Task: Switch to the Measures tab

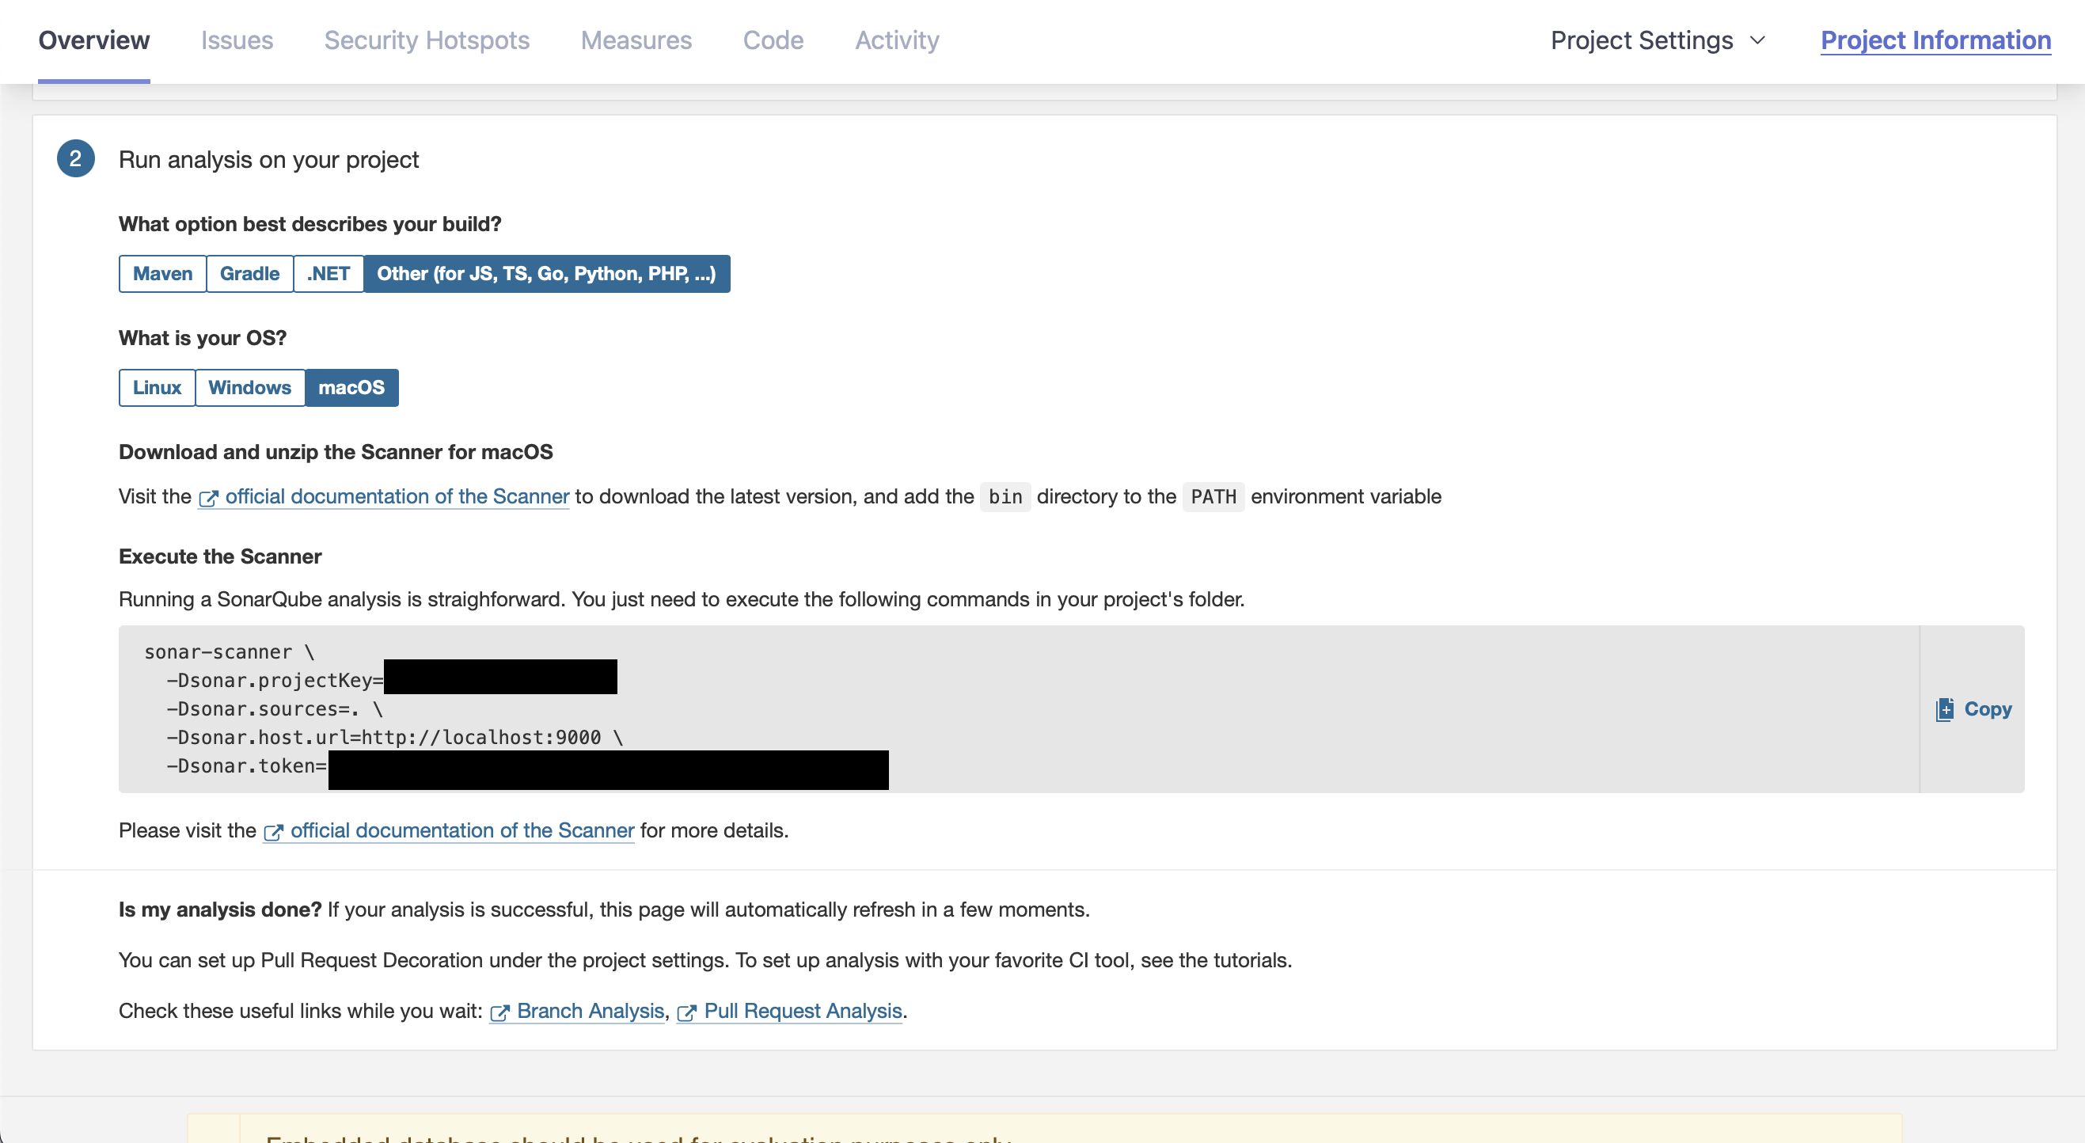Action: pos(636,40)
